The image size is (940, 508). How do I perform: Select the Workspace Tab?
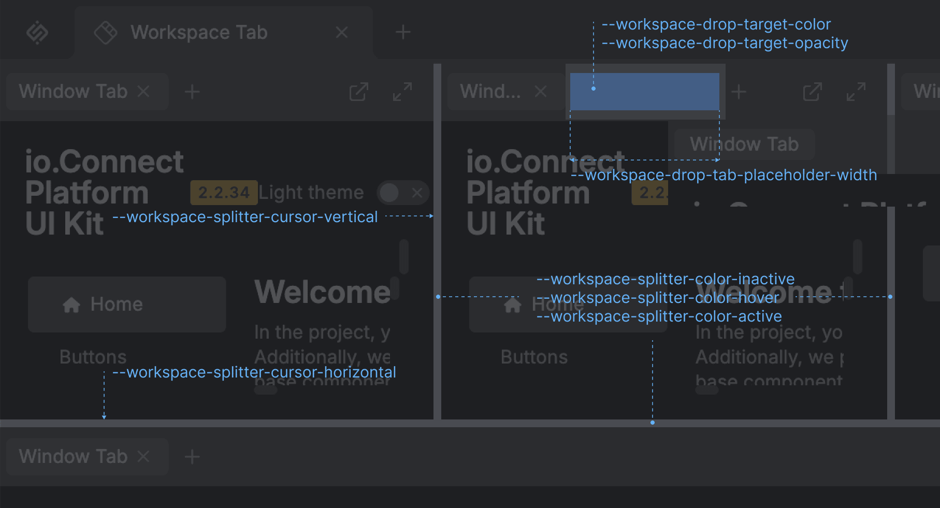(x=224, y=32)
